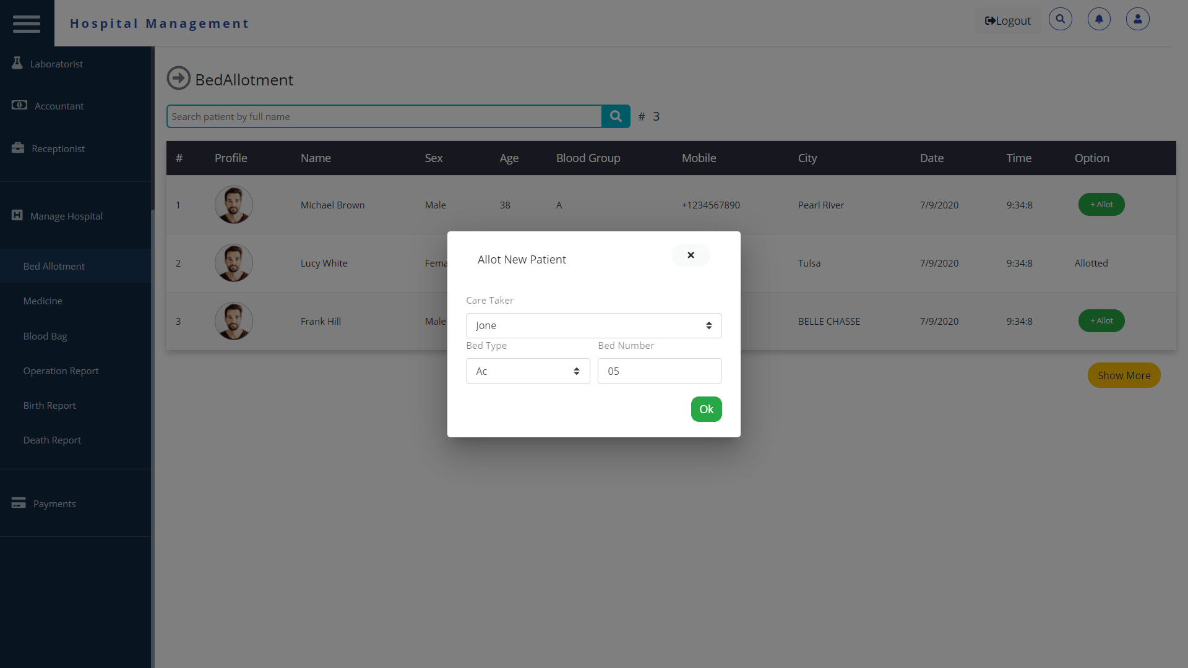Open the user profile icon
This screenshot has width=1188, height=668.
(x=1137, y=19)
